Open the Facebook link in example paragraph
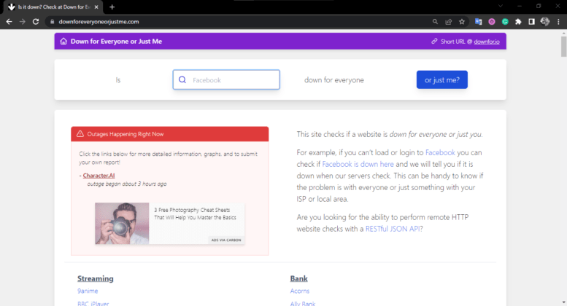The image size is (567, 306). pos(440,153)
